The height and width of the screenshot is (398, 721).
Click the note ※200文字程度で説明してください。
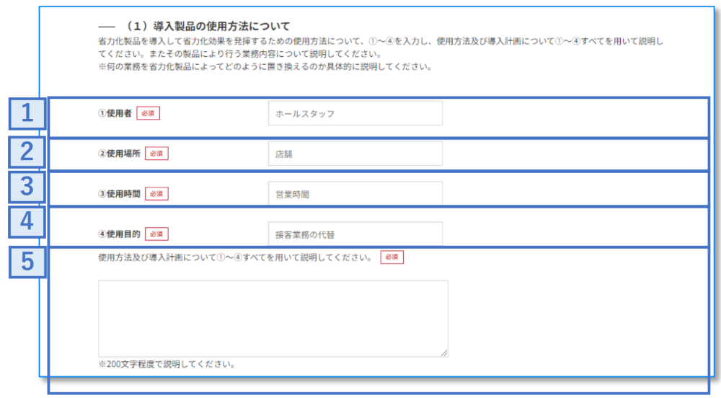click(x=167, y=364)
